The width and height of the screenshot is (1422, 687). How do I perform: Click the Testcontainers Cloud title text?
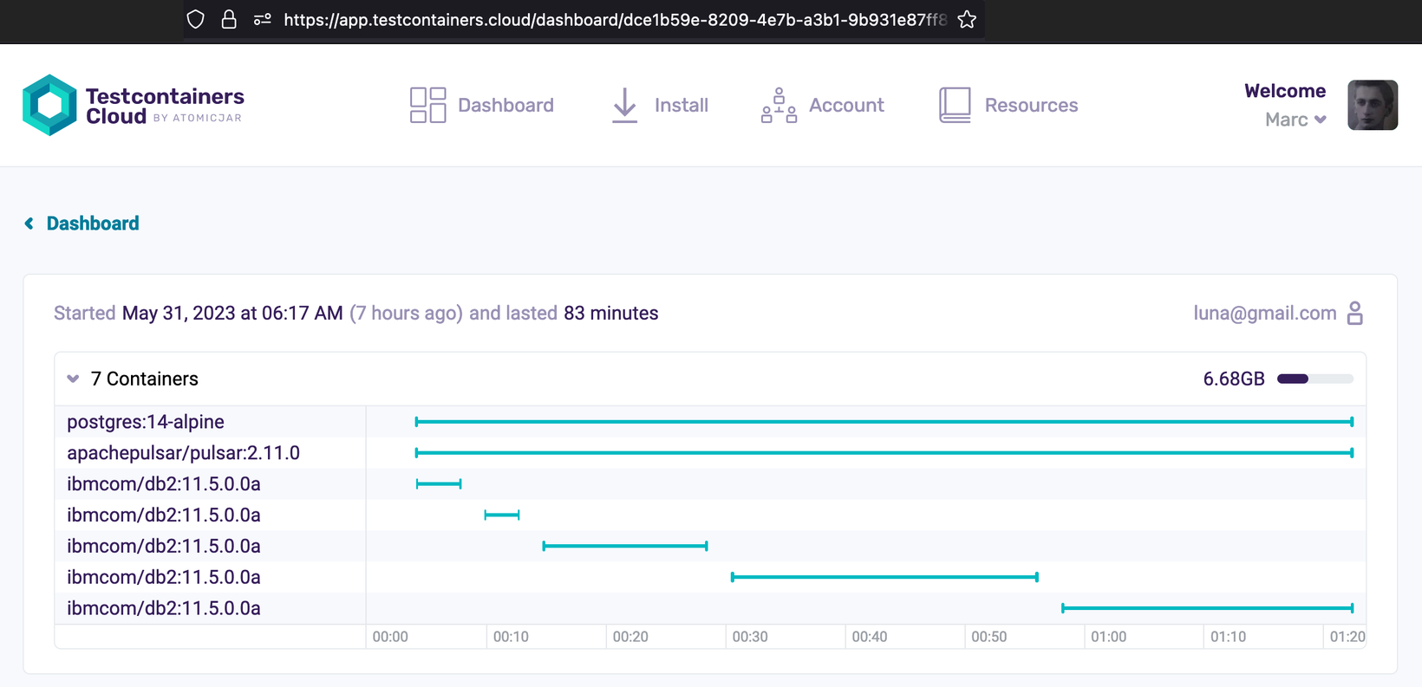(x=165, y=106)
